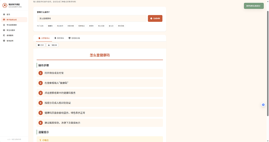
Task: Click the 要教什么操作? label
Action: point(43,12)
